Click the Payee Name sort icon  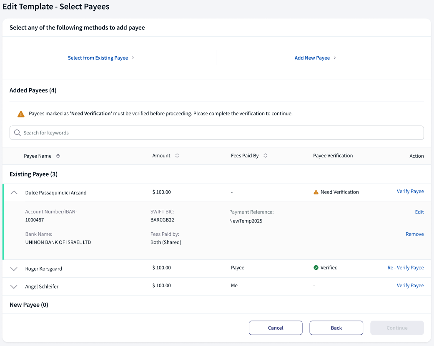(x=58, y=156)
